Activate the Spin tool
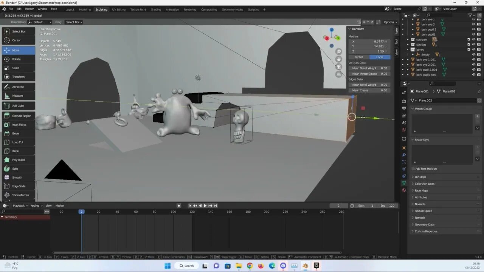The width and height of the screenshot is (484, 272). tap(18, 168)
